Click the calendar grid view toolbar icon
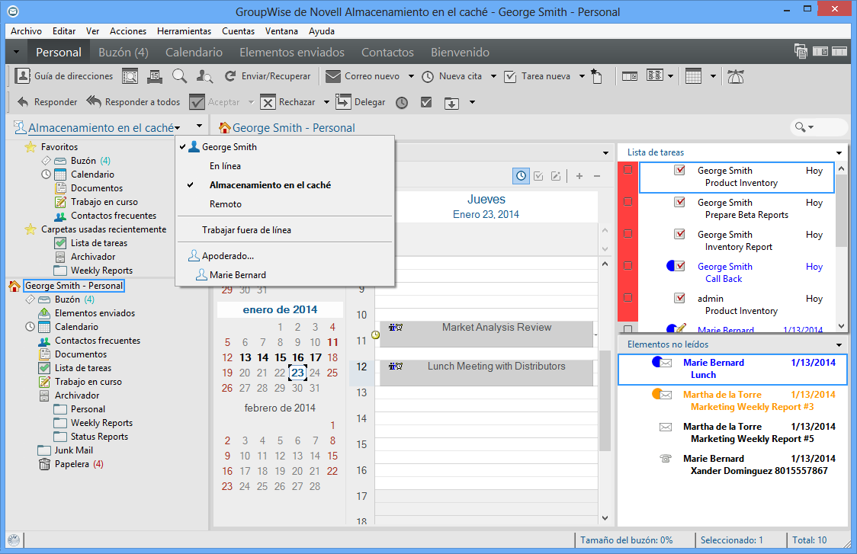 click(x=694, y=76)
